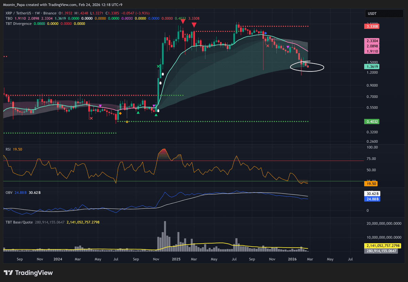Click the pink 2.3304 price-axis label
408x282 pixels.
(372, 40)
